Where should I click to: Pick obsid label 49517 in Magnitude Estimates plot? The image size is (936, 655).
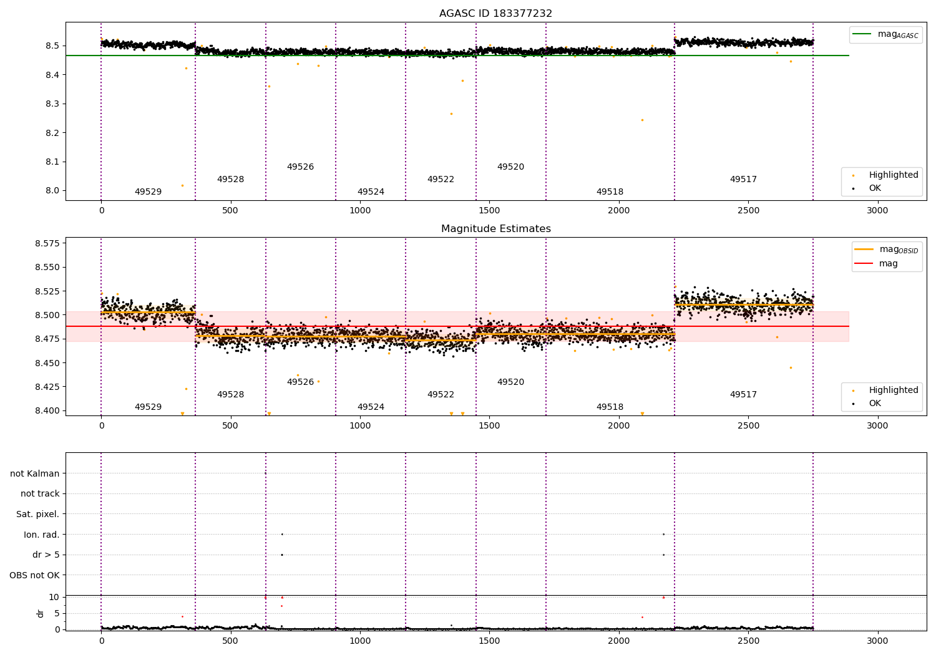tap(743, 394)
